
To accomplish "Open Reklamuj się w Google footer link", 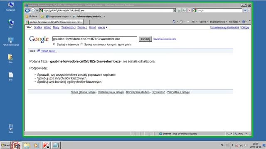I will click(x=111, y=92).
